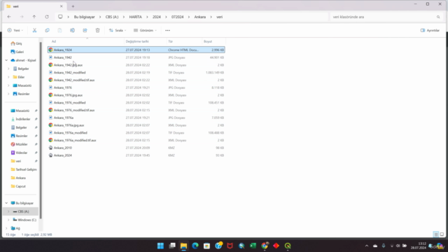Sort by the Boyut column header
The width and height of the screenshot is (448, 252).
click(x=213, y=41)
